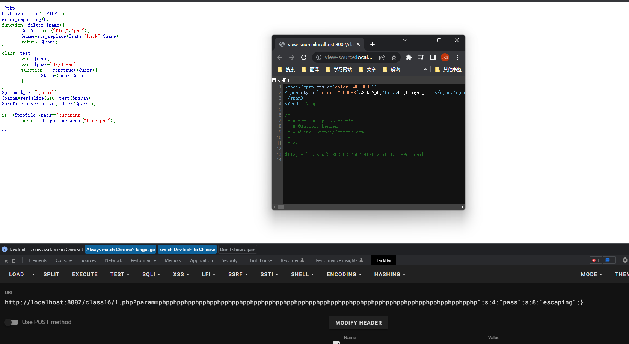Viewport: 629px width, 344px height.
Task: Open the dropdown arrow next to LOAD
Action: [x=33, y=274]
